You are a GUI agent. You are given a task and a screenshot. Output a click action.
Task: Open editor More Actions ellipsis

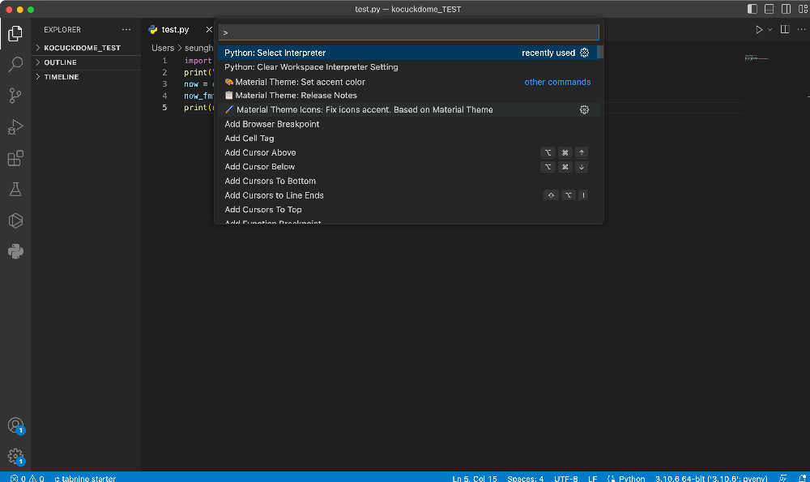[801, 29]
